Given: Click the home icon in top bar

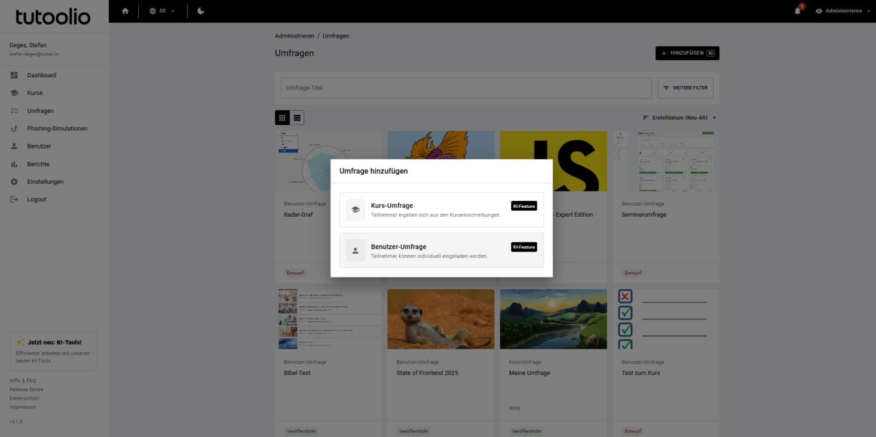Looking at the screenshot, I should click(x=125, y=11).
